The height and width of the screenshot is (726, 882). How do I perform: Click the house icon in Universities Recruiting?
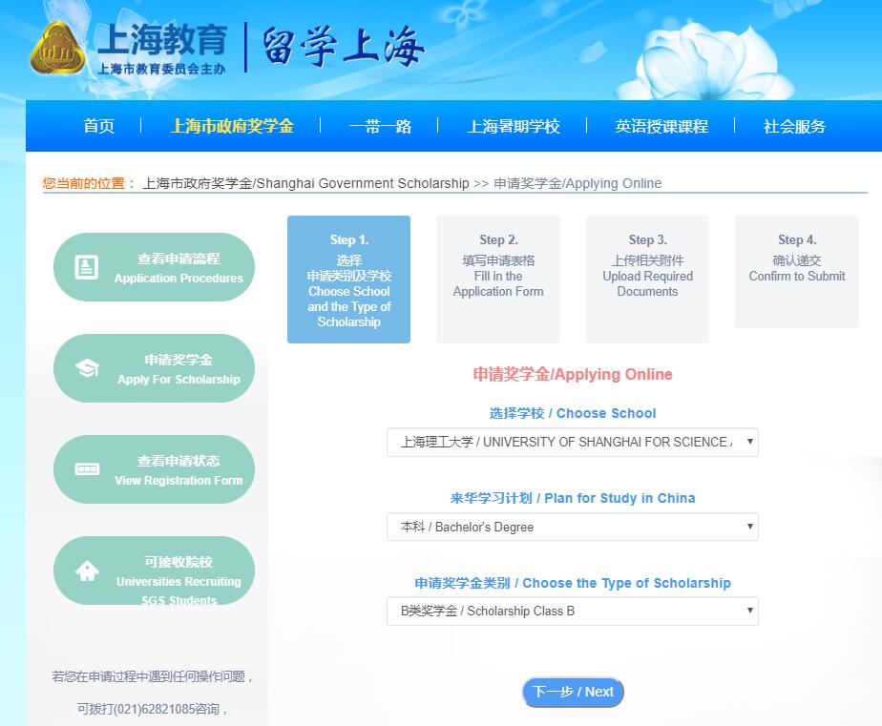pyautogui.click(x=87, y=570)
